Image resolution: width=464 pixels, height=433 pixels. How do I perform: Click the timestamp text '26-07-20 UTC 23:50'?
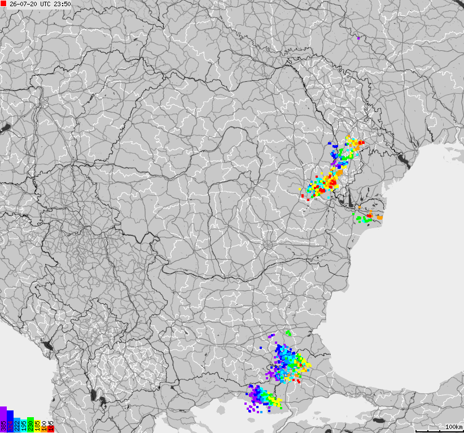pyautogui.click(x=40, y=4)
